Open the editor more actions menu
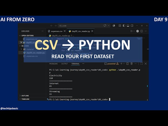 [x=146, y=31]
